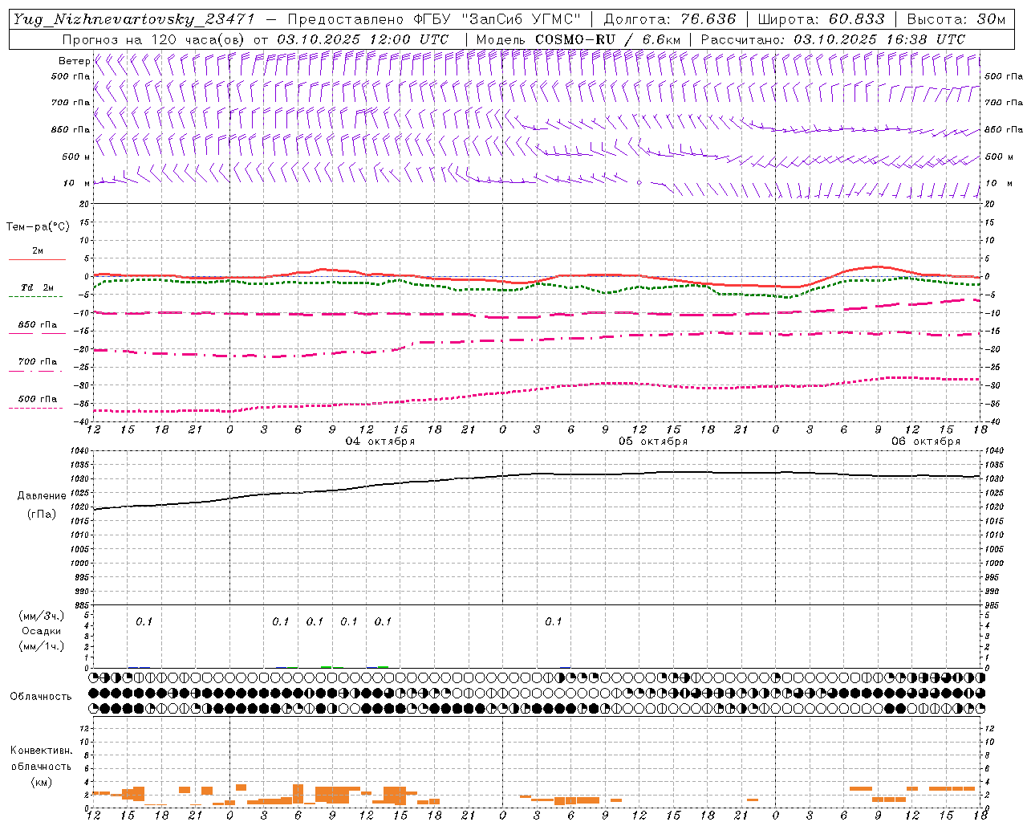Click the Td 2м dew point legend entry
1027x822 pixels.
pyautogui.click(x=37, y=287)
